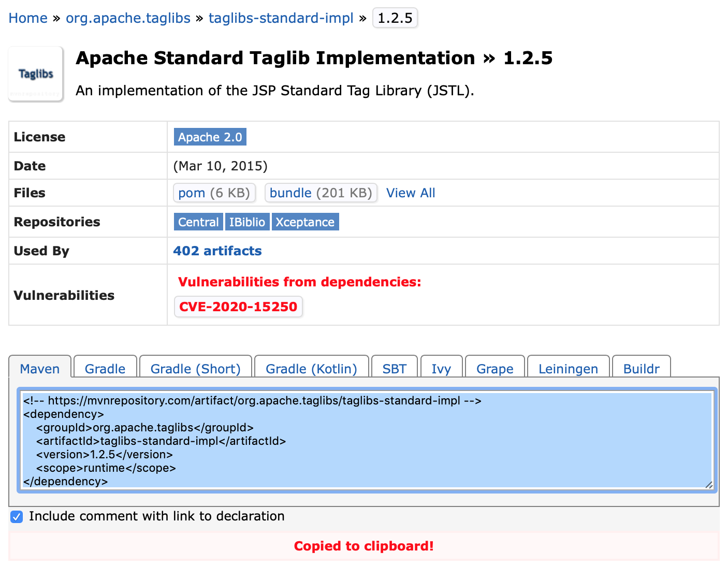Switch to the Gradle tab
This screenshot has height=580, width=727.
pyautogui.click(x=105, y=368)
